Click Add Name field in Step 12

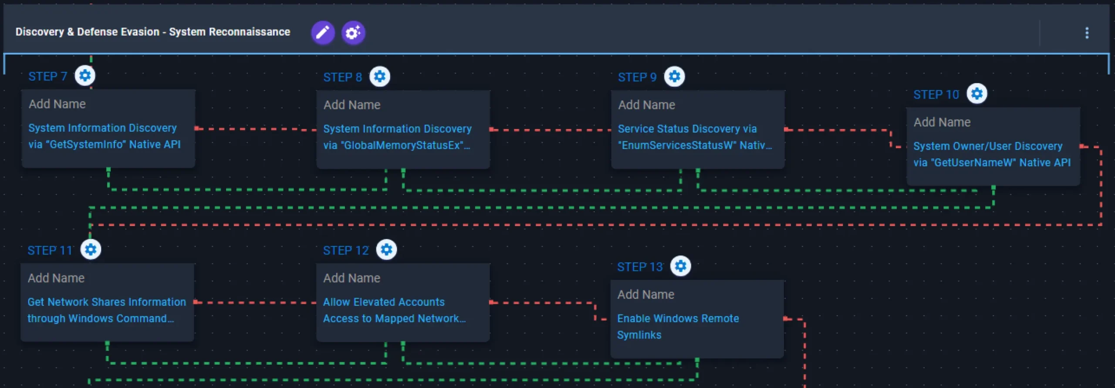pyautogui.click(x=351, y=278)
